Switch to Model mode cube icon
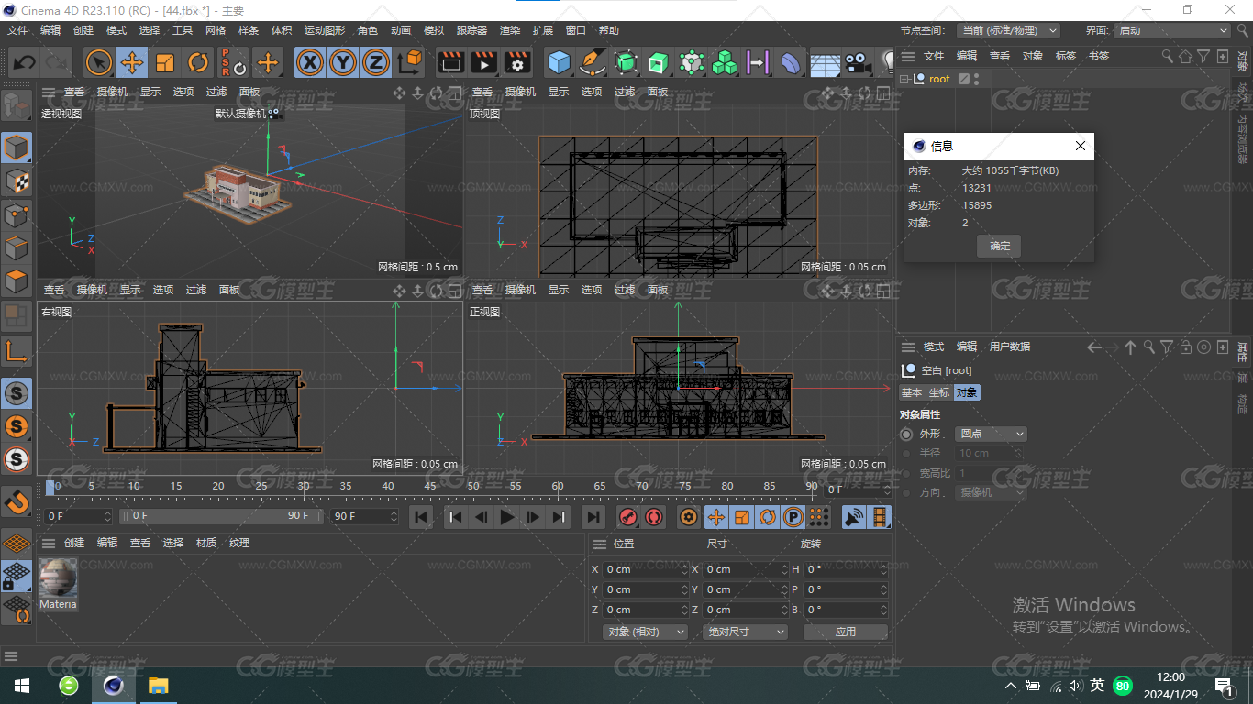This screenshot has width=1253, height=704. [x=17, y=148]
